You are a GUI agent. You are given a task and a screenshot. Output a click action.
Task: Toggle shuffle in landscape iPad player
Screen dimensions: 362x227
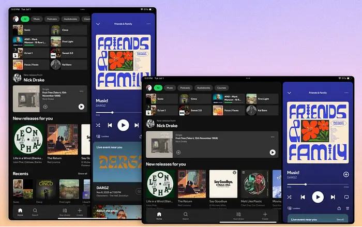coord(289,197)
